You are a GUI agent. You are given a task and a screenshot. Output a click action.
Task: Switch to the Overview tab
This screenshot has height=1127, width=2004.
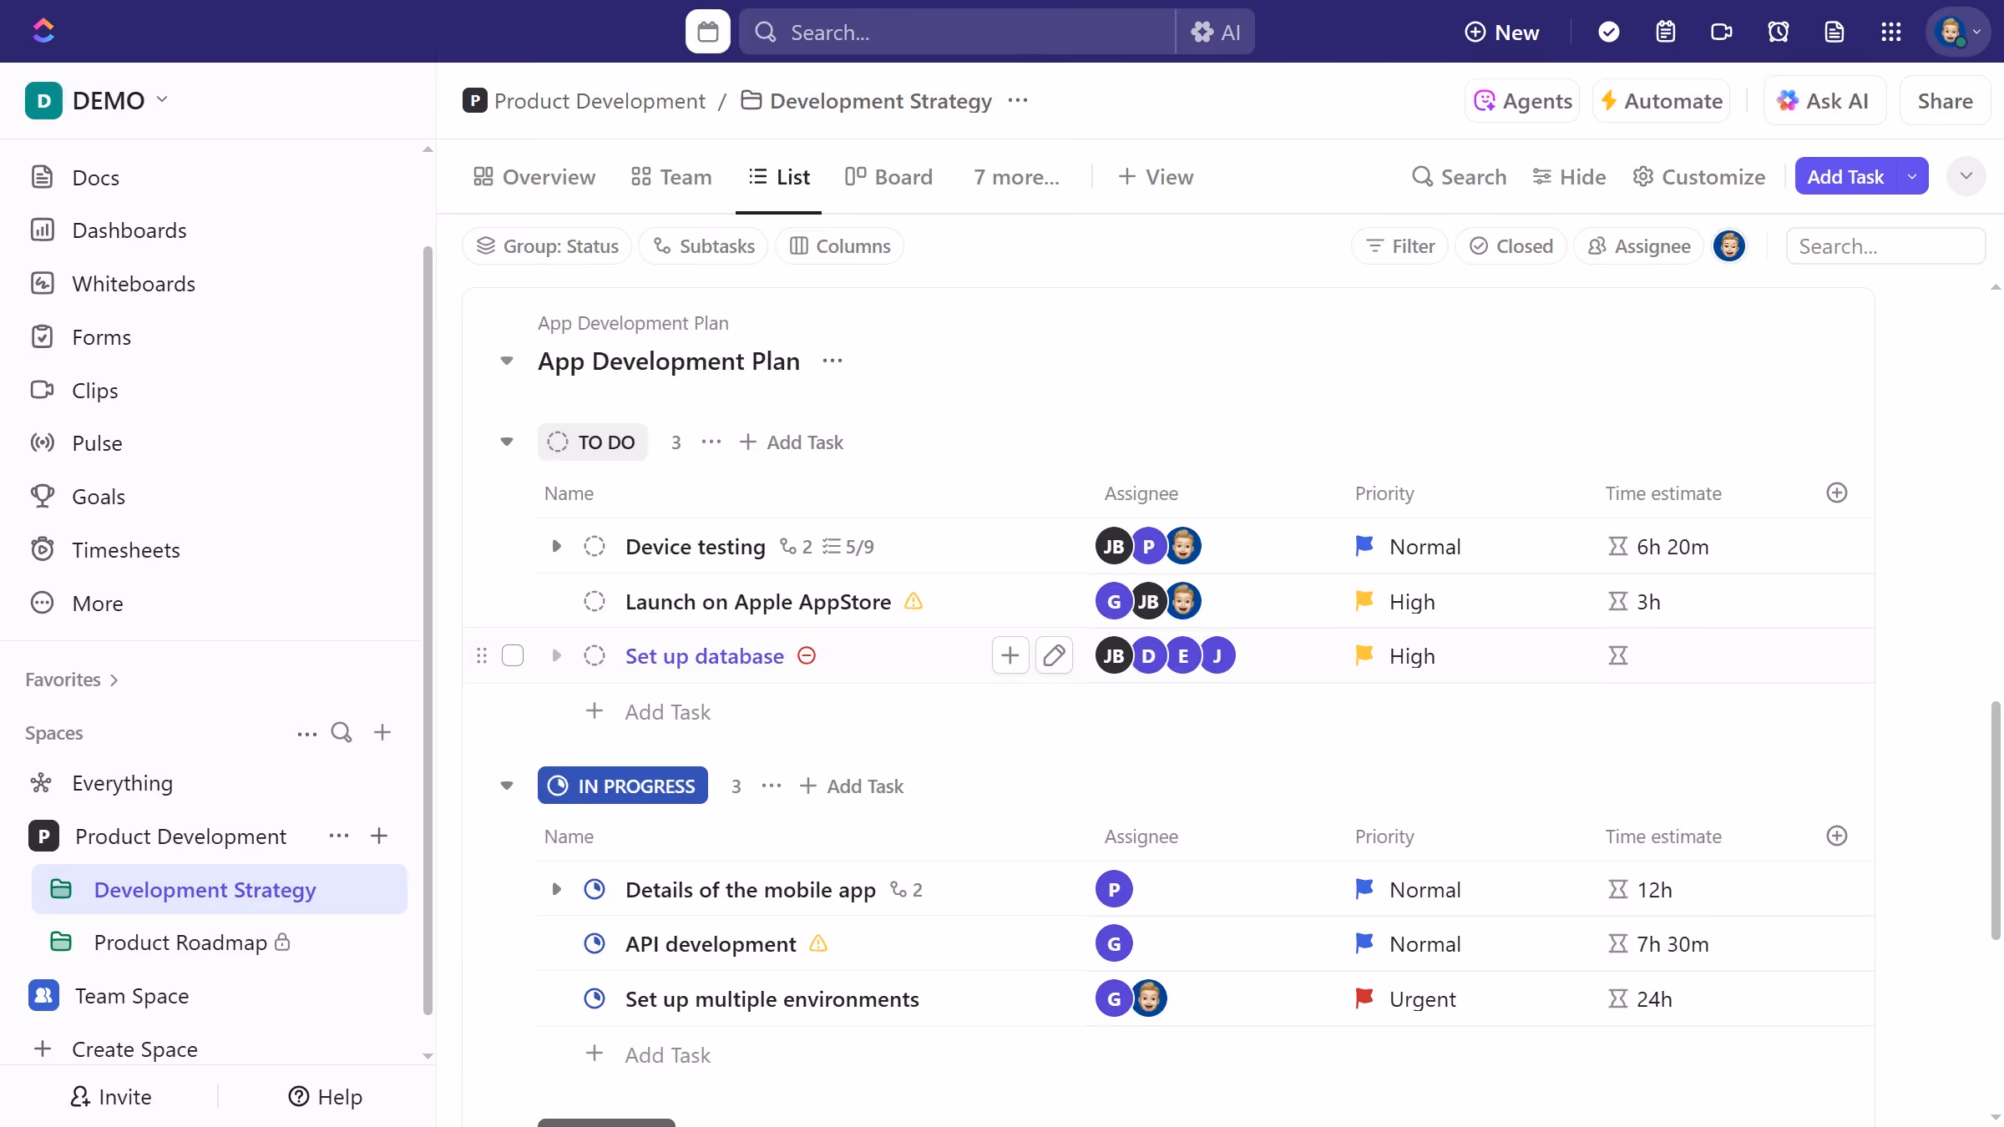[534, 177]
